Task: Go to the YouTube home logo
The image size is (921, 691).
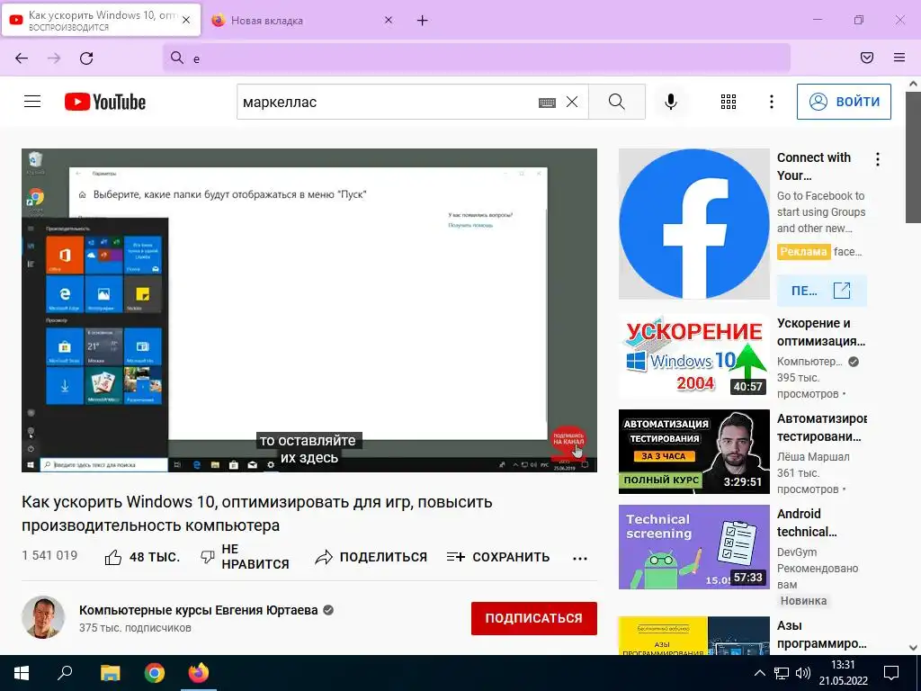Action: [105, 102]
